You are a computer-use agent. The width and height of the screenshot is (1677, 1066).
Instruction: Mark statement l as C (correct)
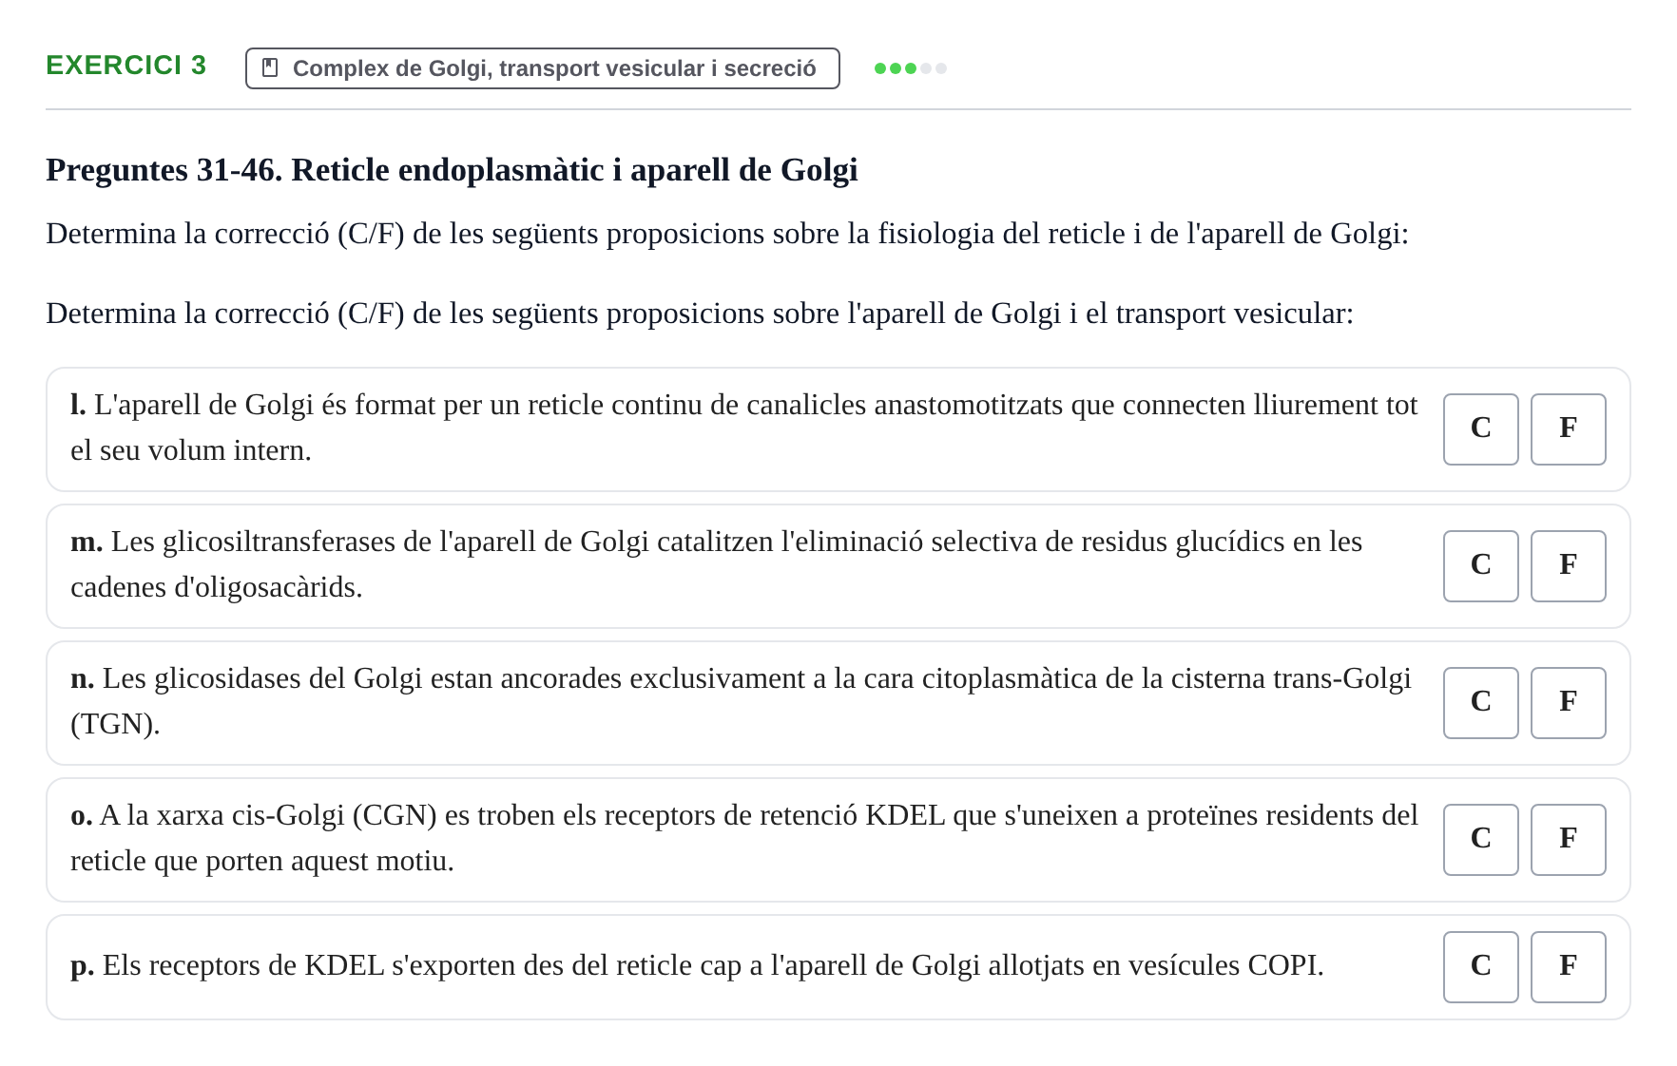click(x=1481, y=429)
